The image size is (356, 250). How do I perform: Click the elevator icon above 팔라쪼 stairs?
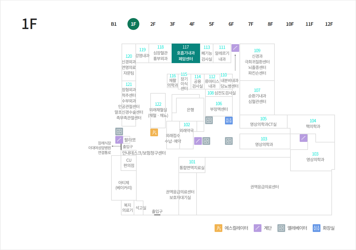119,132
